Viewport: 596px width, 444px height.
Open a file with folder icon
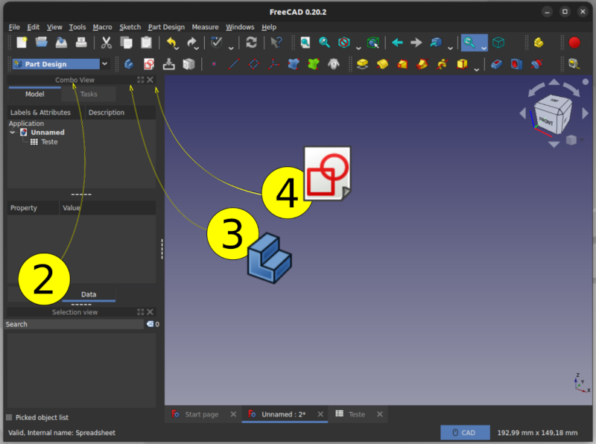point(42,42)
